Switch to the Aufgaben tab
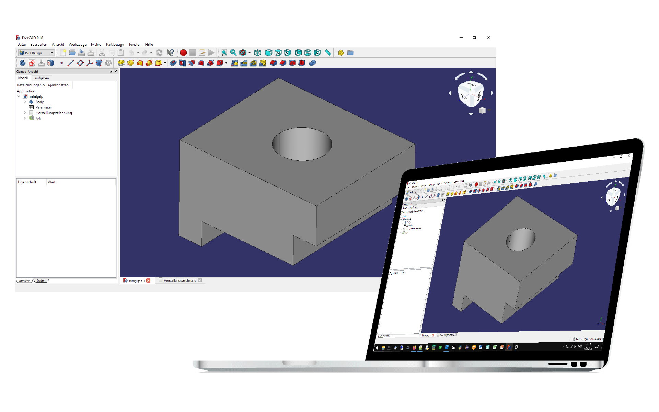This screenshot has width=659, height=412. click(42, 78)
